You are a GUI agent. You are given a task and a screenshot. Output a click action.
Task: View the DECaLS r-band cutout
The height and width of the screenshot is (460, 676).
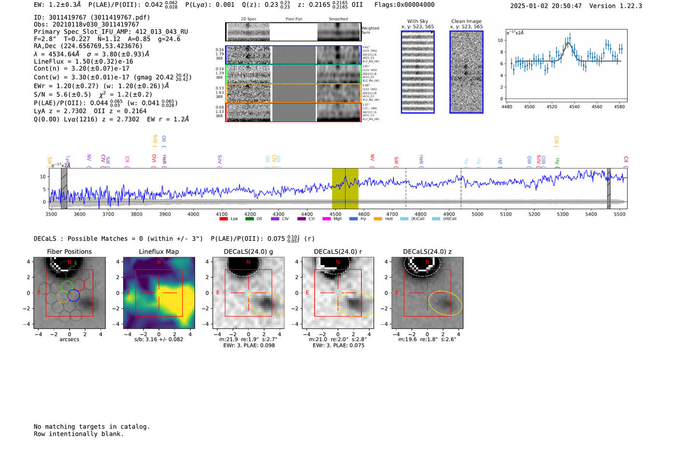coord(338,293)
